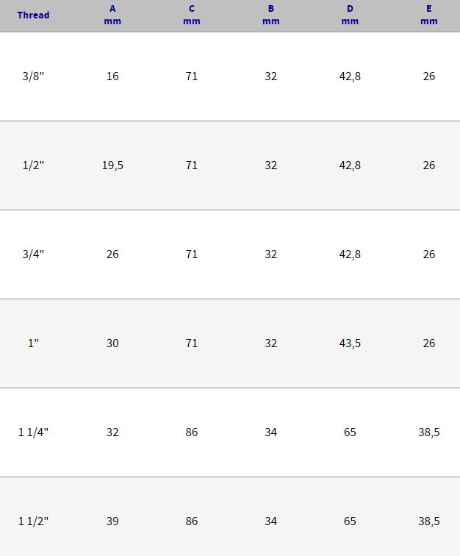Click the C mm column header
460x556 pixels.
click(x=191, y=15)
